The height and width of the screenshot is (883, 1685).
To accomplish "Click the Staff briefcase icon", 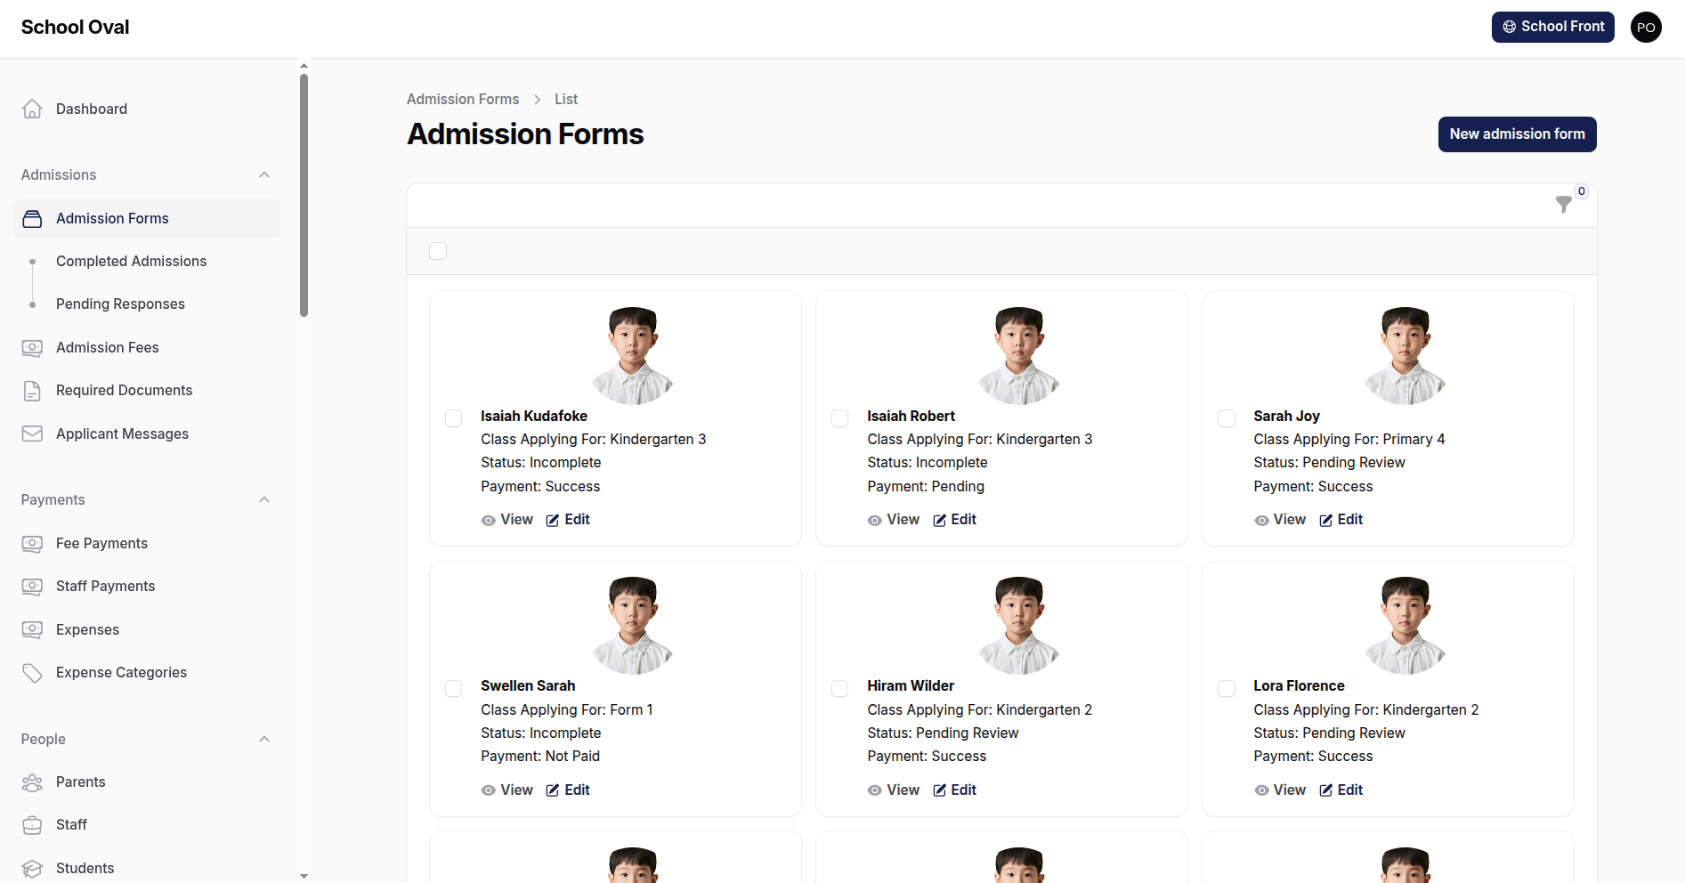I will [32, 824].
